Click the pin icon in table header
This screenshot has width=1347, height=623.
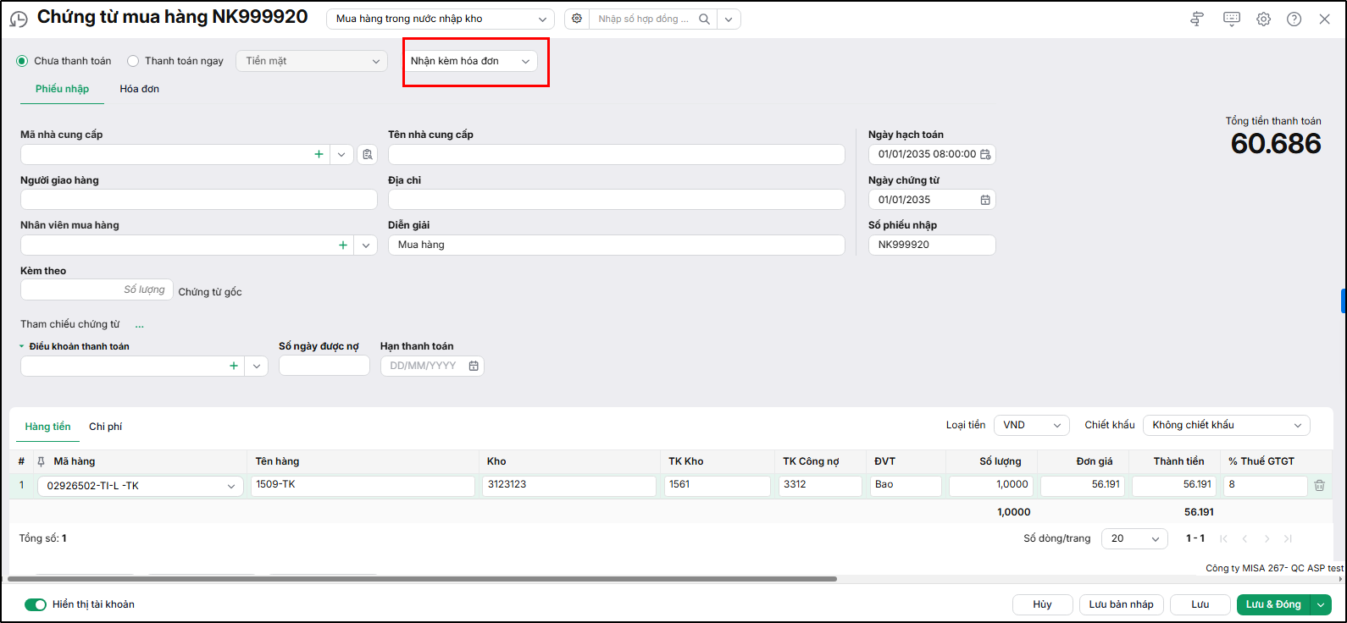tap(41, 461)
